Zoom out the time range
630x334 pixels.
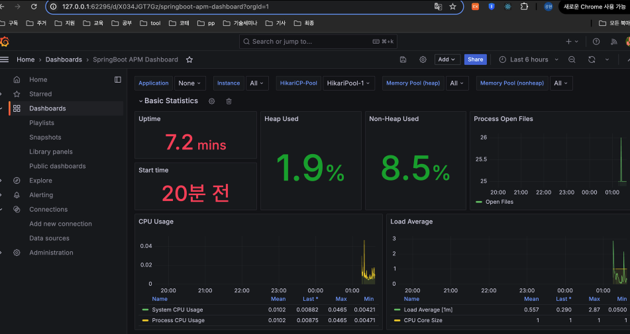click(572, 60)
